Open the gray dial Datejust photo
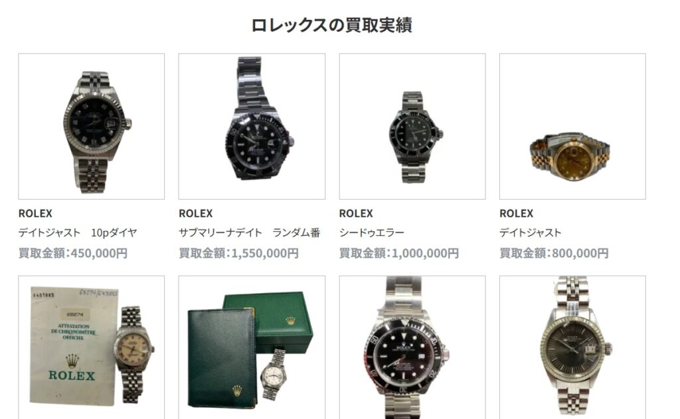680x419 pixels. (572, 347)
